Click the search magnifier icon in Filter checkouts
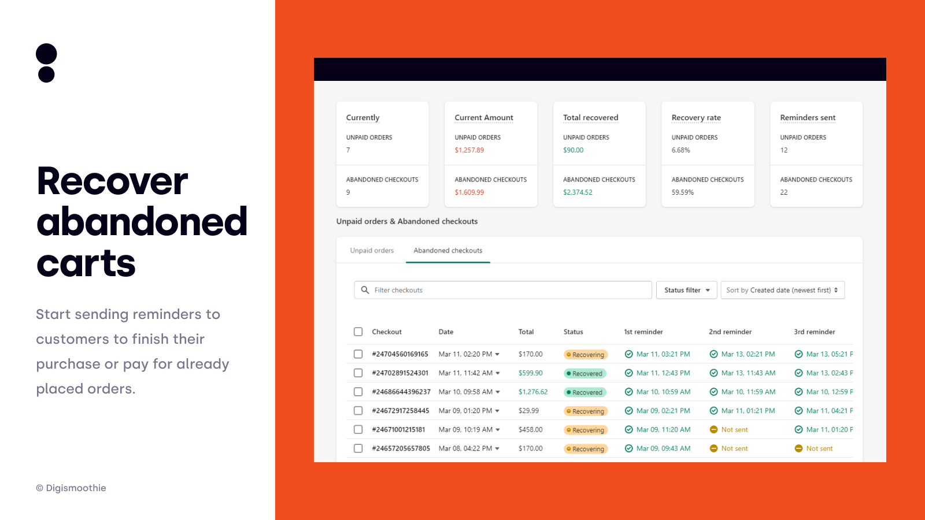This screenshot has height=520, width=925. [365, 289]
